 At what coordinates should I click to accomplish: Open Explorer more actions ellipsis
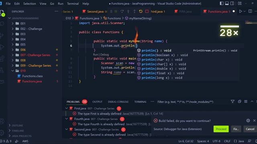pos(56,11)
